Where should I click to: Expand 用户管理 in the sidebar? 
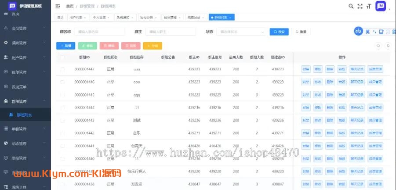pos(25,57)
